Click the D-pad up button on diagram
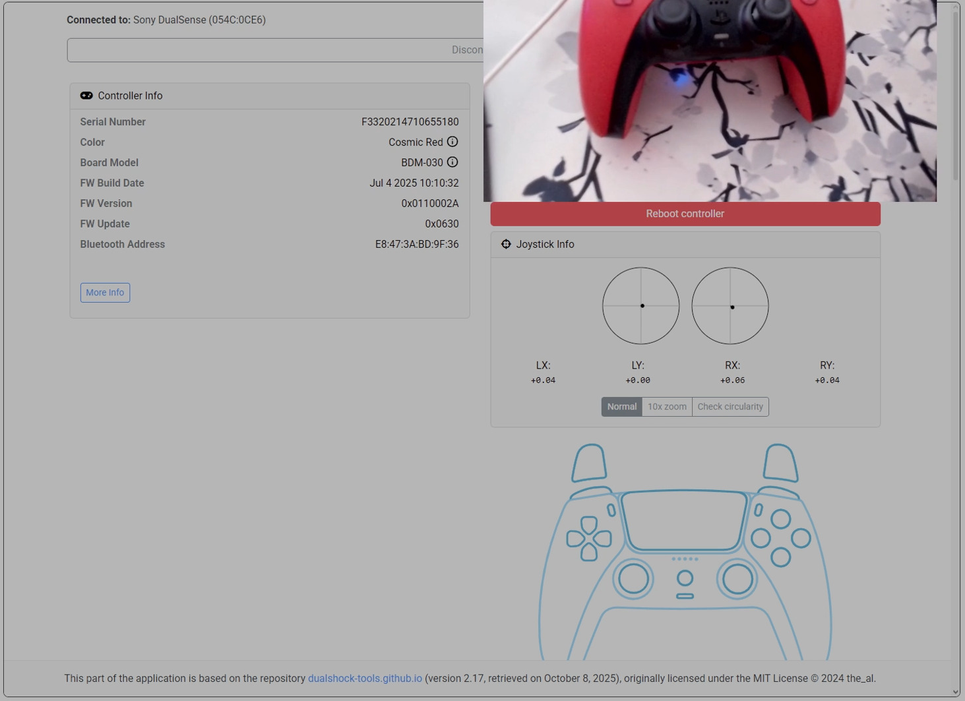This screenshot has height=701, width=965. 589,525
